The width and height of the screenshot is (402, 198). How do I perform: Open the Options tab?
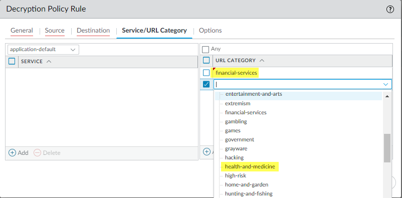click(210, 31)
